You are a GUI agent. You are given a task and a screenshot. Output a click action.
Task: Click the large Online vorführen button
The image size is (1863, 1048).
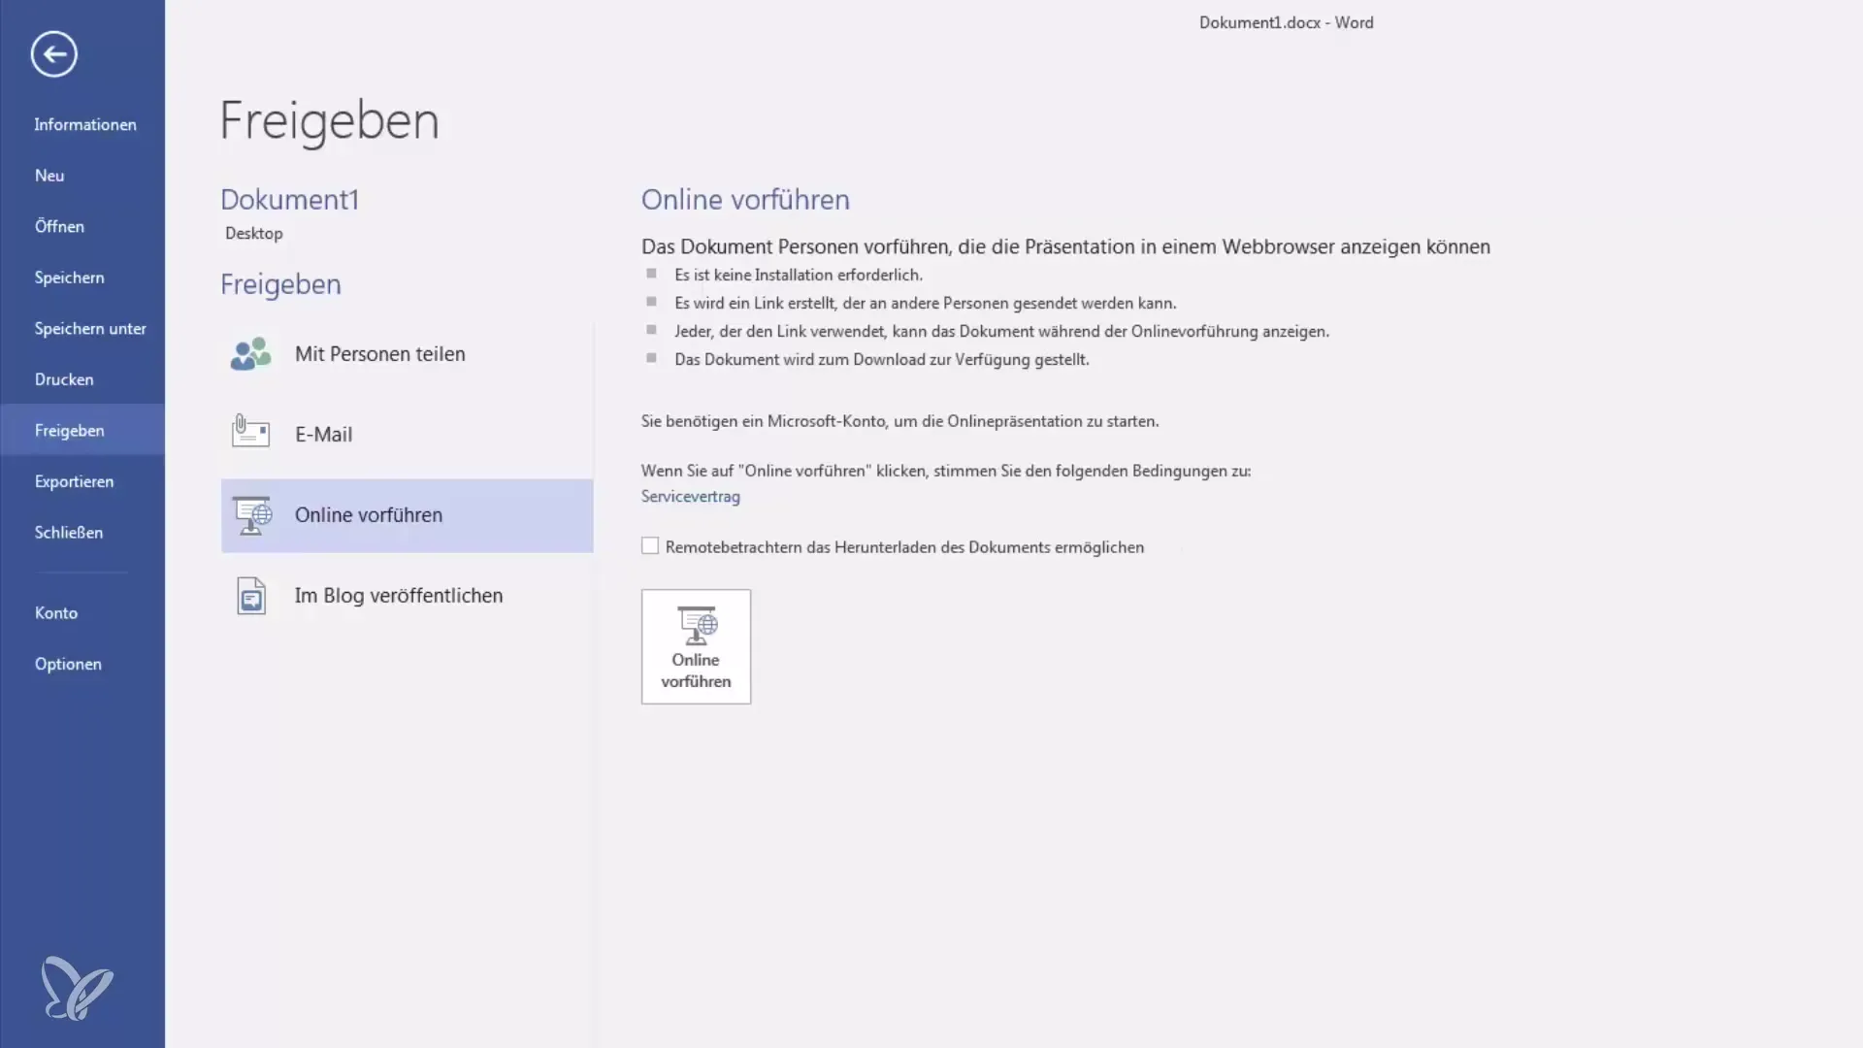pos(696,646)
